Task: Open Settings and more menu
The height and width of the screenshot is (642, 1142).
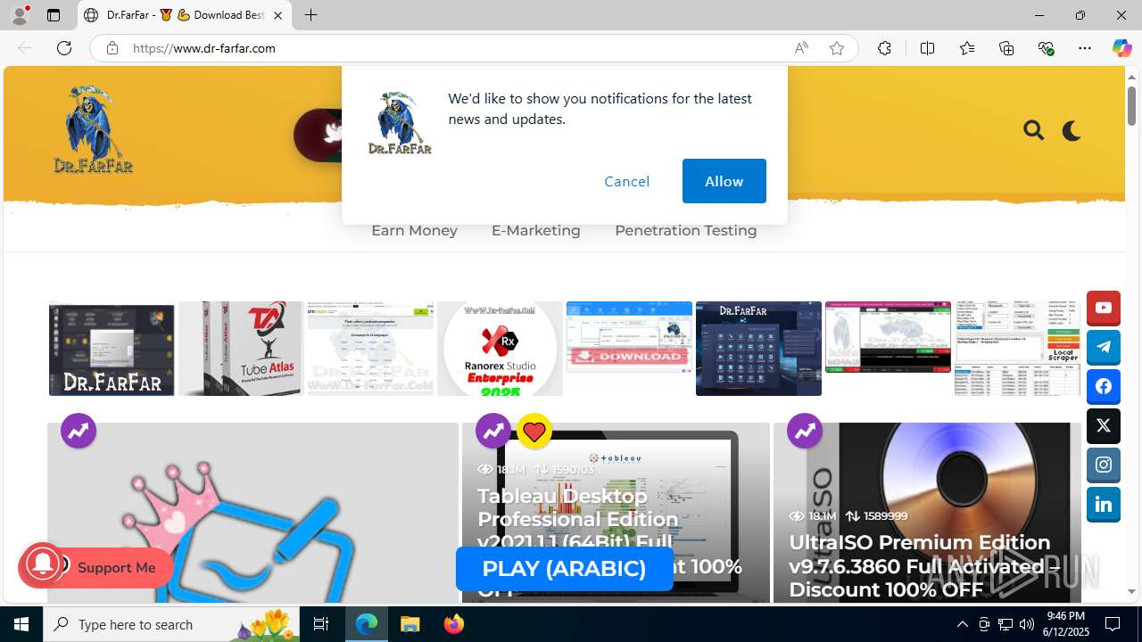Action: coord(1085,48)
